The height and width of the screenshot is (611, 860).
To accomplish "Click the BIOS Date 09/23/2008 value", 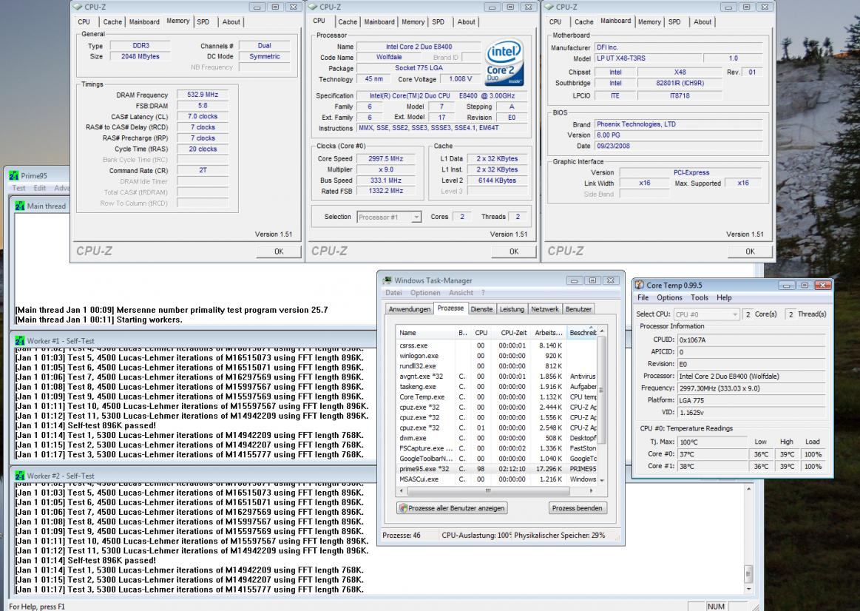I will [x=679, y=146].
